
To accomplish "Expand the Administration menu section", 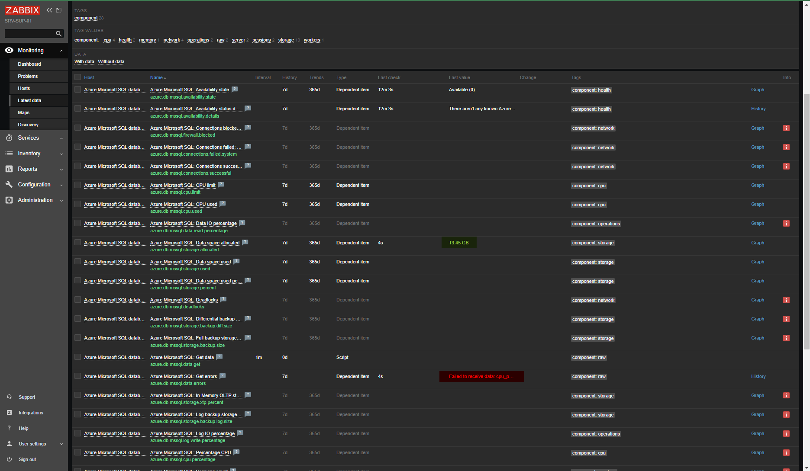I will click(61, 201).
